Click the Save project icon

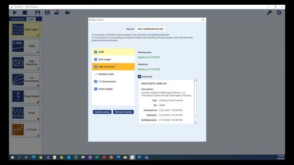pos(38,13)
